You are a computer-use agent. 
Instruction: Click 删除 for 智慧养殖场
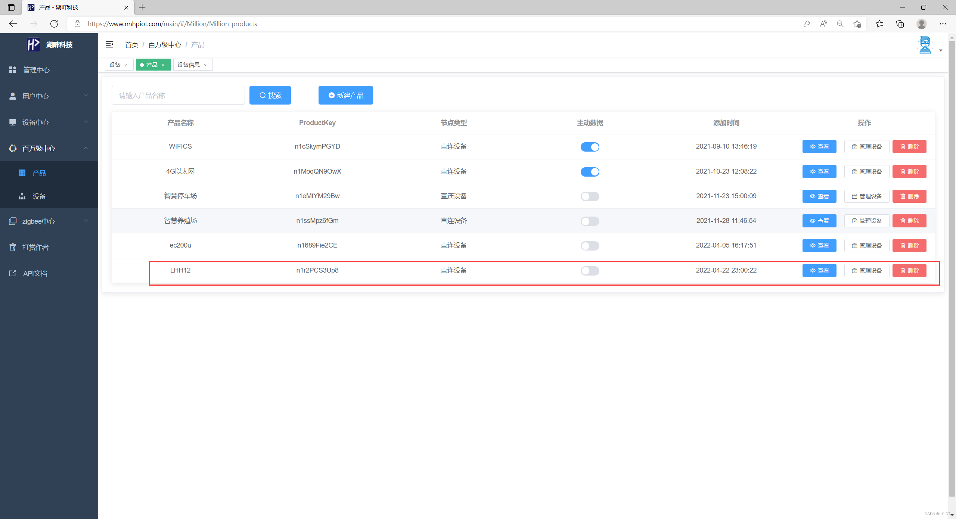tap(909, 221)
